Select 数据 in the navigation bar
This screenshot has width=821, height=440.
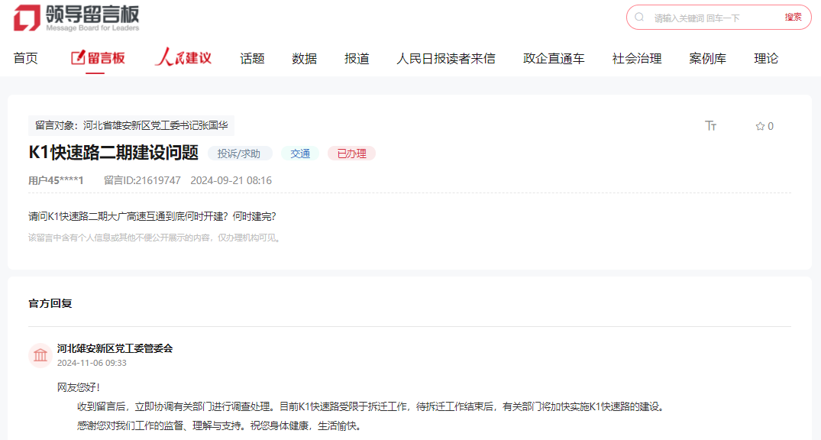304,58
